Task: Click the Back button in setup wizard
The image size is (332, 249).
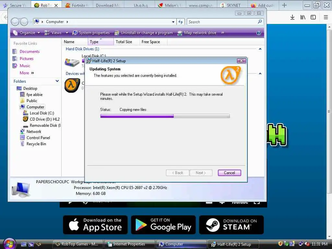Action: (177, 173)
